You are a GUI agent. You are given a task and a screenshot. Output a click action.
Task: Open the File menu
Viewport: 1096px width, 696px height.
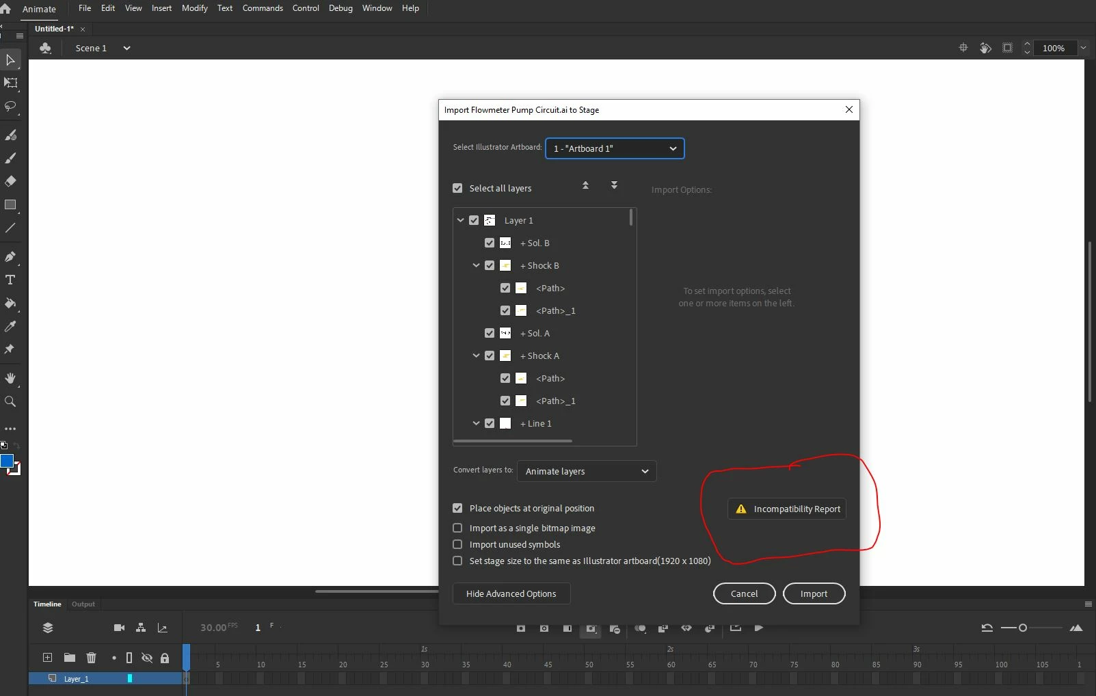[x=85, y=8]
